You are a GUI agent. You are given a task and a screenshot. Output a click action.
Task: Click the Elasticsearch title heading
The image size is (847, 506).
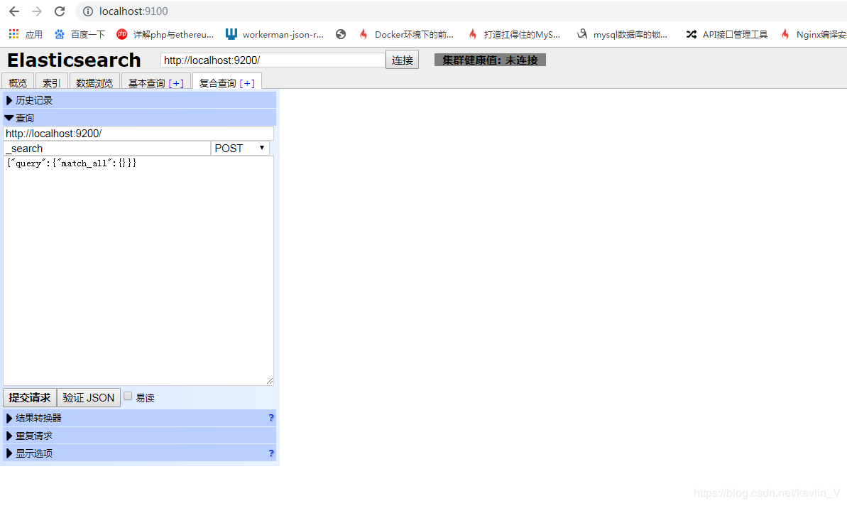(x=74, y=60)
